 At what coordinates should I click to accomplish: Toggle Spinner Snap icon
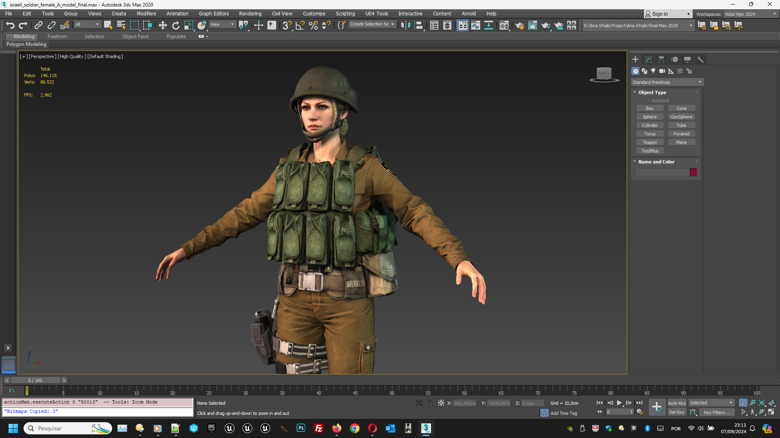(326, 26)
